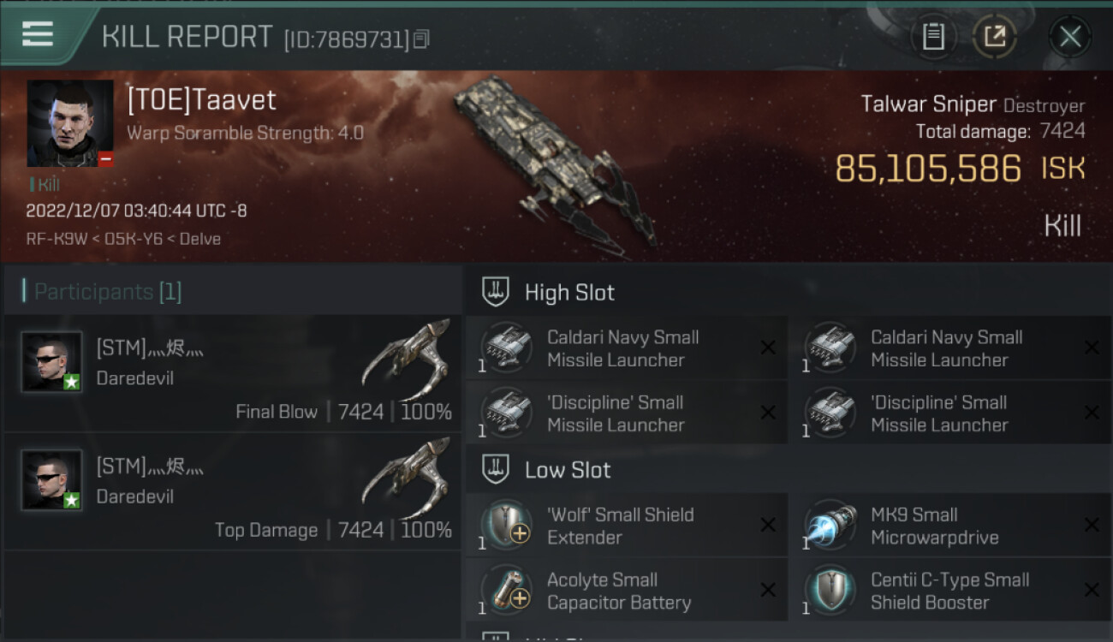This screenshot has height=642, width=1113.
Task: Copy the kill report ID
Action: 420,39
